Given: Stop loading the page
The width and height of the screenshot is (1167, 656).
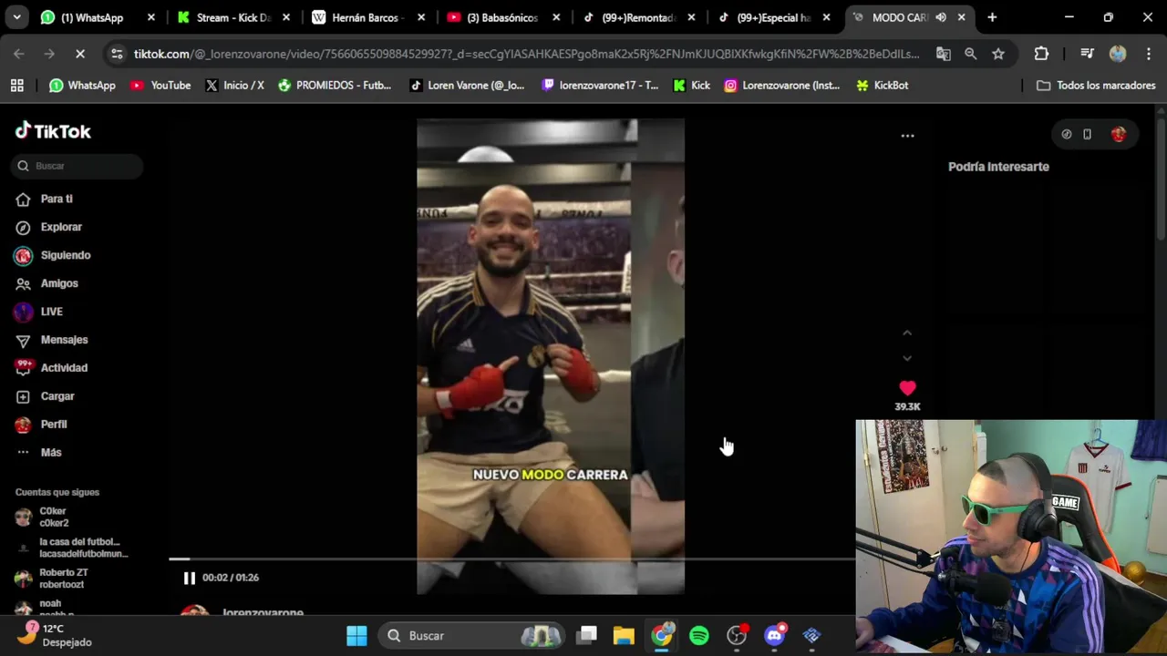Looking at the screenshot, I should coord(79,54).
